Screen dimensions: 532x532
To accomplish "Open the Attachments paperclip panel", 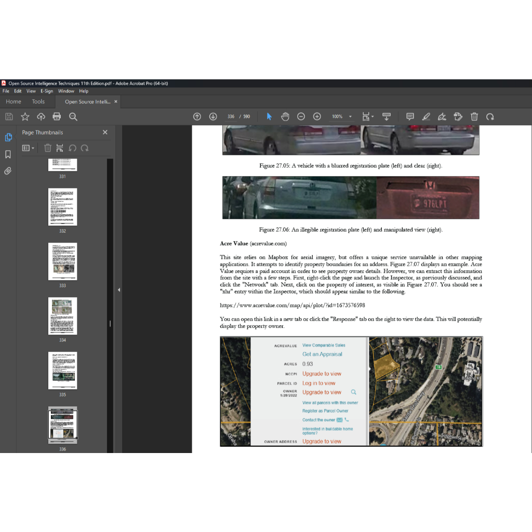I will click(x=8, y=171).
